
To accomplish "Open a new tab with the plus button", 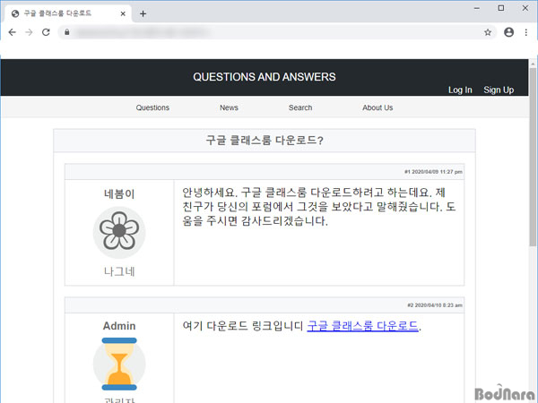I will (x=143, y=13).
